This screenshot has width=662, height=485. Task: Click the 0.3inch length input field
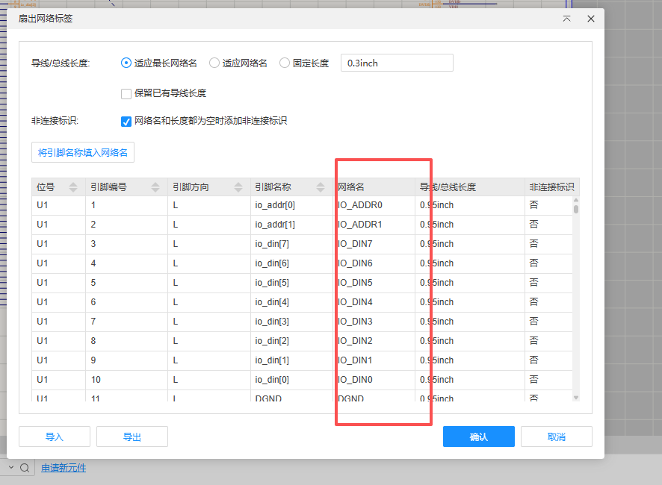[397, 63]
